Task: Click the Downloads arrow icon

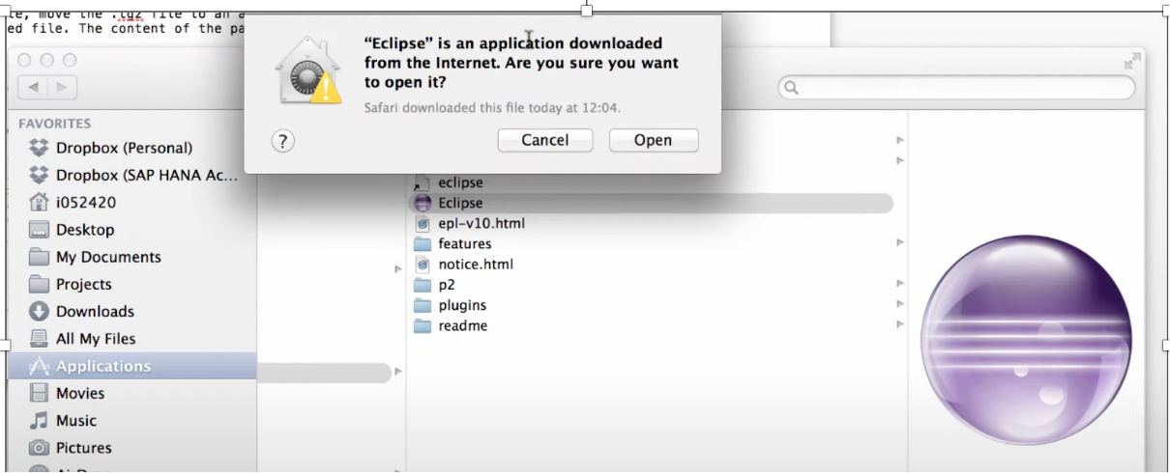Action: click(x=39, y=311)
